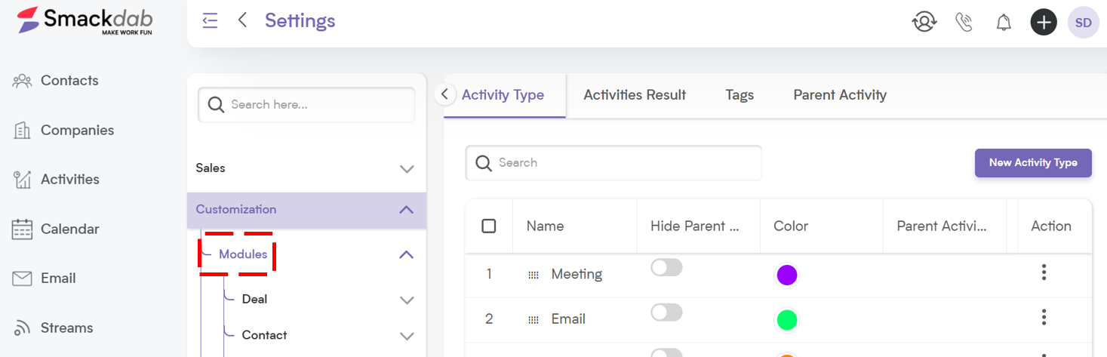Screen dimensions: 1107x357
Task: Check the select-all checkbox in table header
Action: (x=489, y=226)
